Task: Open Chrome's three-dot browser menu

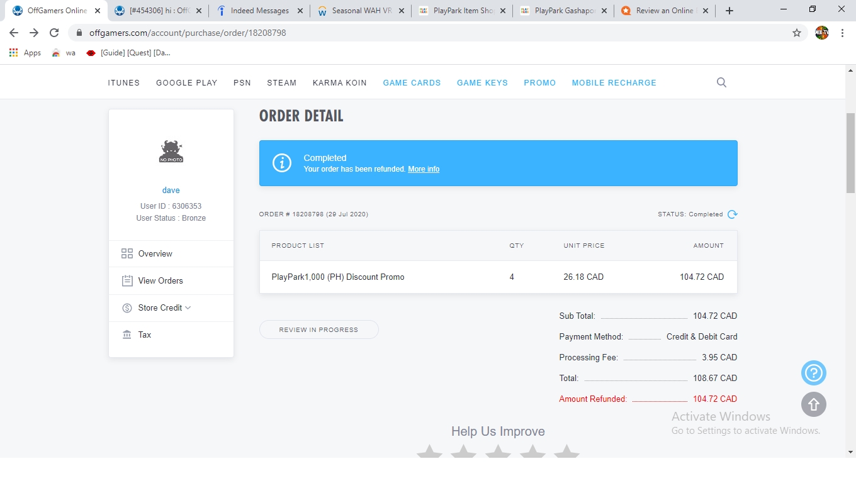Action: [x=843, y=32]
